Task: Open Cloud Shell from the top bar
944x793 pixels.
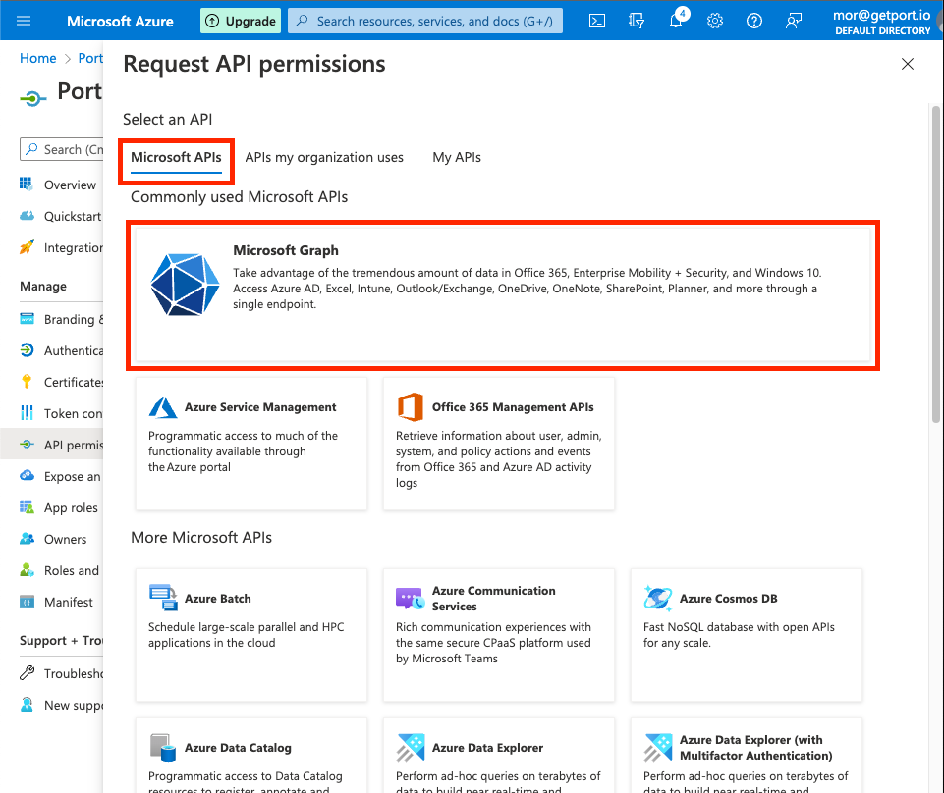Action: 597,21
